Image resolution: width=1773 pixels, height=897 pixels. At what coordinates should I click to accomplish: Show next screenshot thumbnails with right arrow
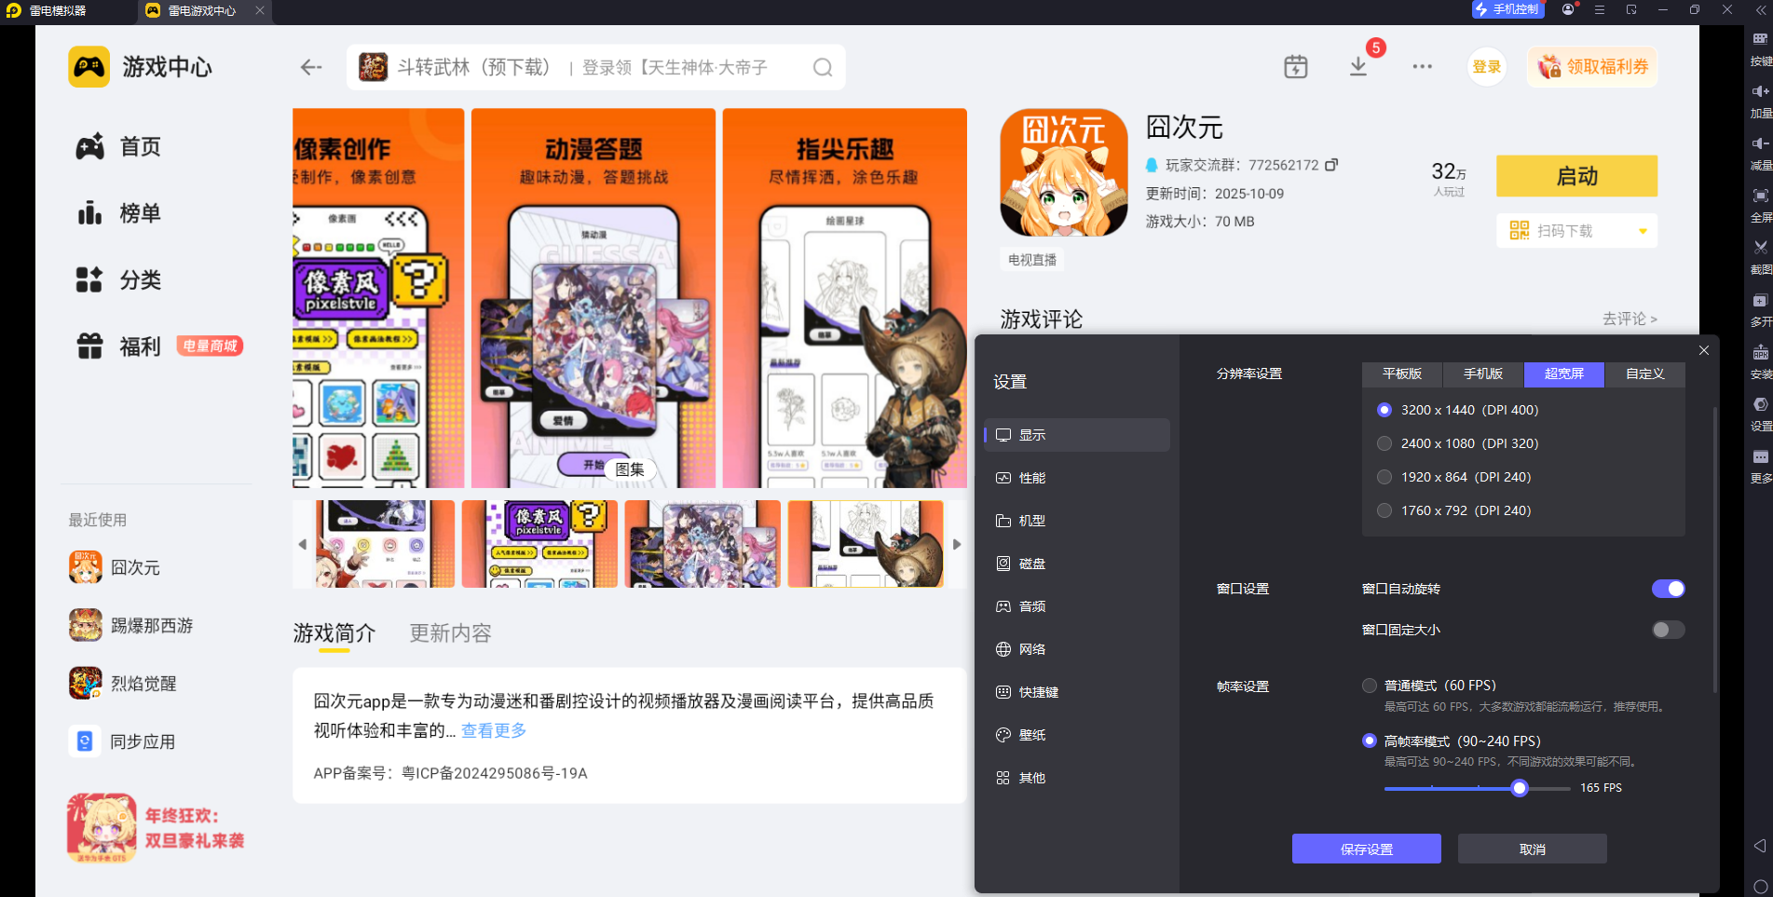(x=957, y=544)
